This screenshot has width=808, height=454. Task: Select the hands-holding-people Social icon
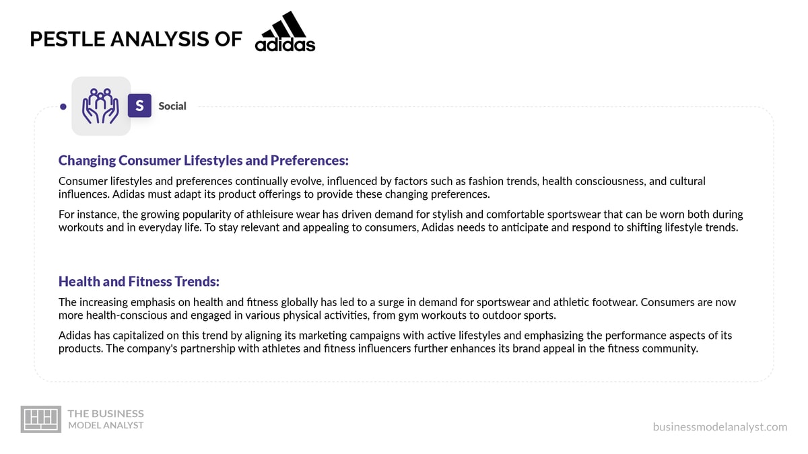(101, 106)
